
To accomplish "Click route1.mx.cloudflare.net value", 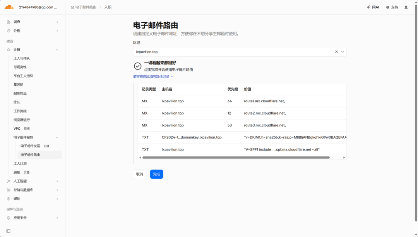I will coord(265,101).
